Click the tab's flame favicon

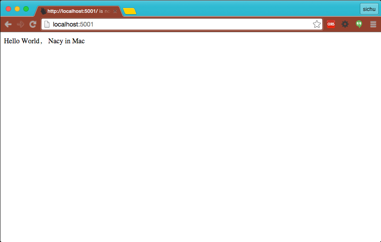coord(43,11)
